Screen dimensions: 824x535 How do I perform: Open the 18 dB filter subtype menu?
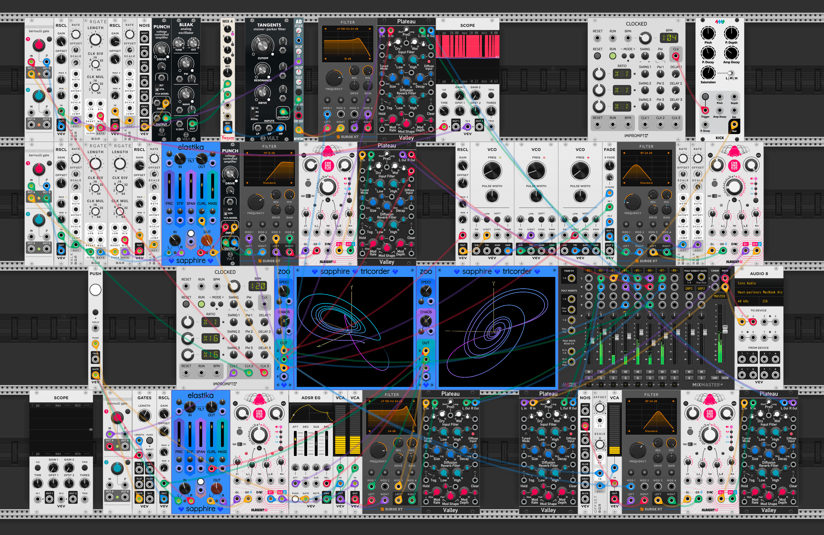point(347,58)
